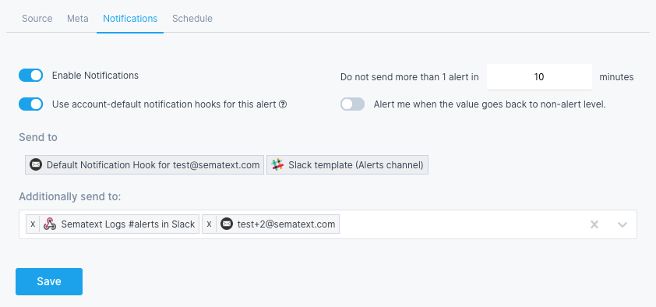This screenshot has width=656, height=307.
Task: Expand the Additionally send to dropdown arrow
Action: coord(622,224)
